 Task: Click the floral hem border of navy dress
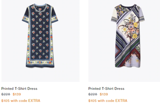pyautogui.click(x=40, y=62)
